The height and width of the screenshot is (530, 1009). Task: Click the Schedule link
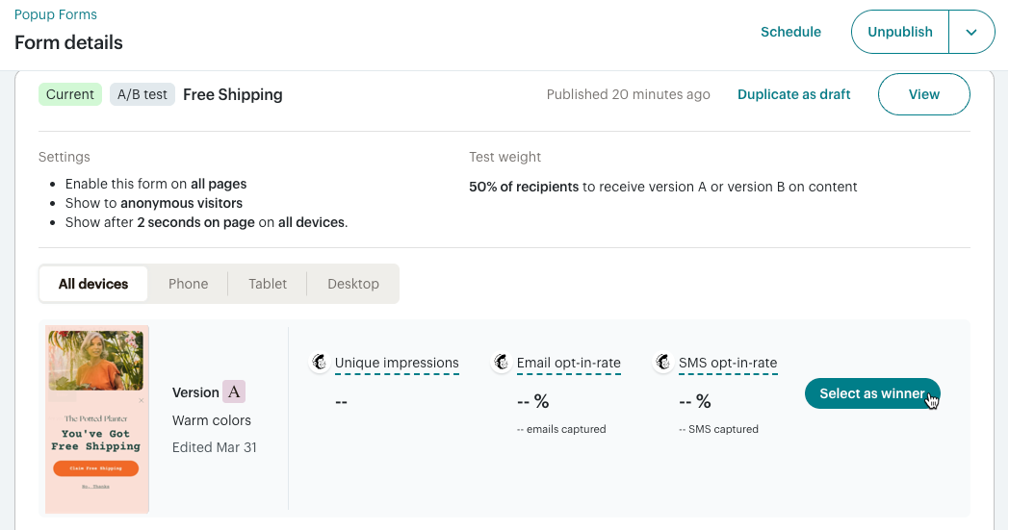(790, 32)
